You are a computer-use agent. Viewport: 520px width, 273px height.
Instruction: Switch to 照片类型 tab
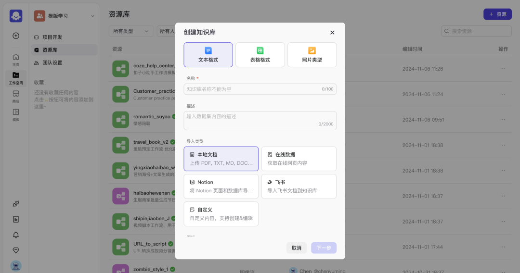pyautogui.click(x=312, y=55)
